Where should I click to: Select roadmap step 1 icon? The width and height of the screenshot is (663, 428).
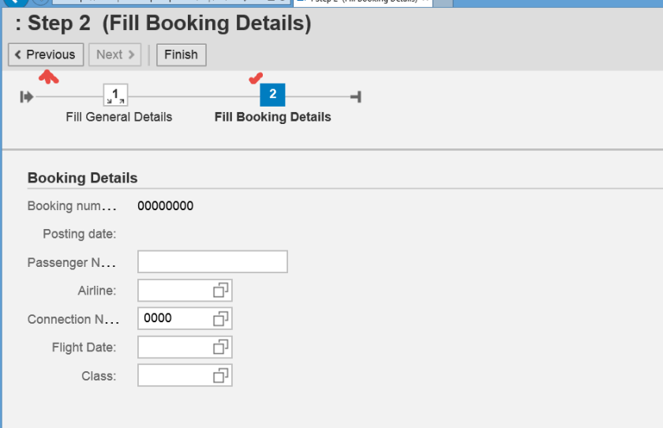coord(116,96)
